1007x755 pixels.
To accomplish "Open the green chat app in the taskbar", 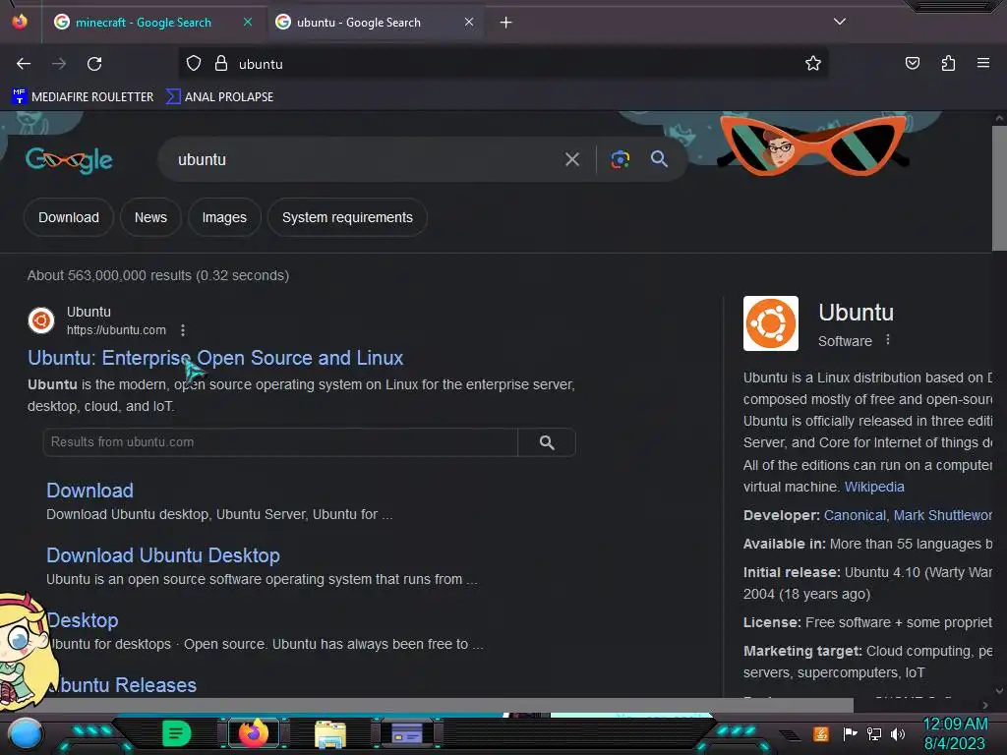I will click(177, 733).
